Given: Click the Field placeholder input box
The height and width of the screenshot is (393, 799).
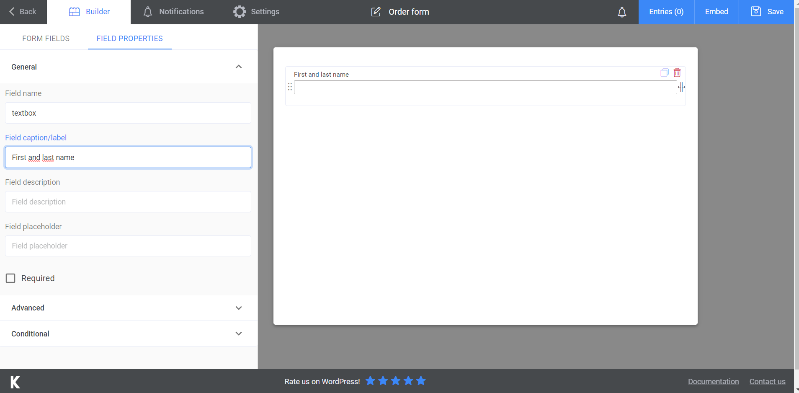Looking at the screenshot, I should tap(128, 246).
